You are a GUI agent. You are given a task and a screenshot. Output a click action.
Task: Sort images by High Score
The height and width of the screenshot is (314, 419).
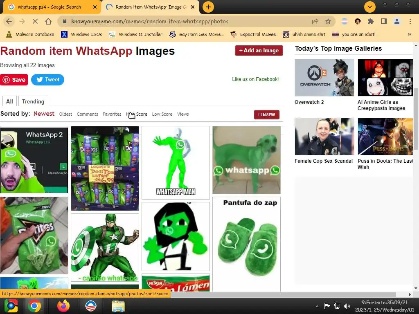coord(137,114)
